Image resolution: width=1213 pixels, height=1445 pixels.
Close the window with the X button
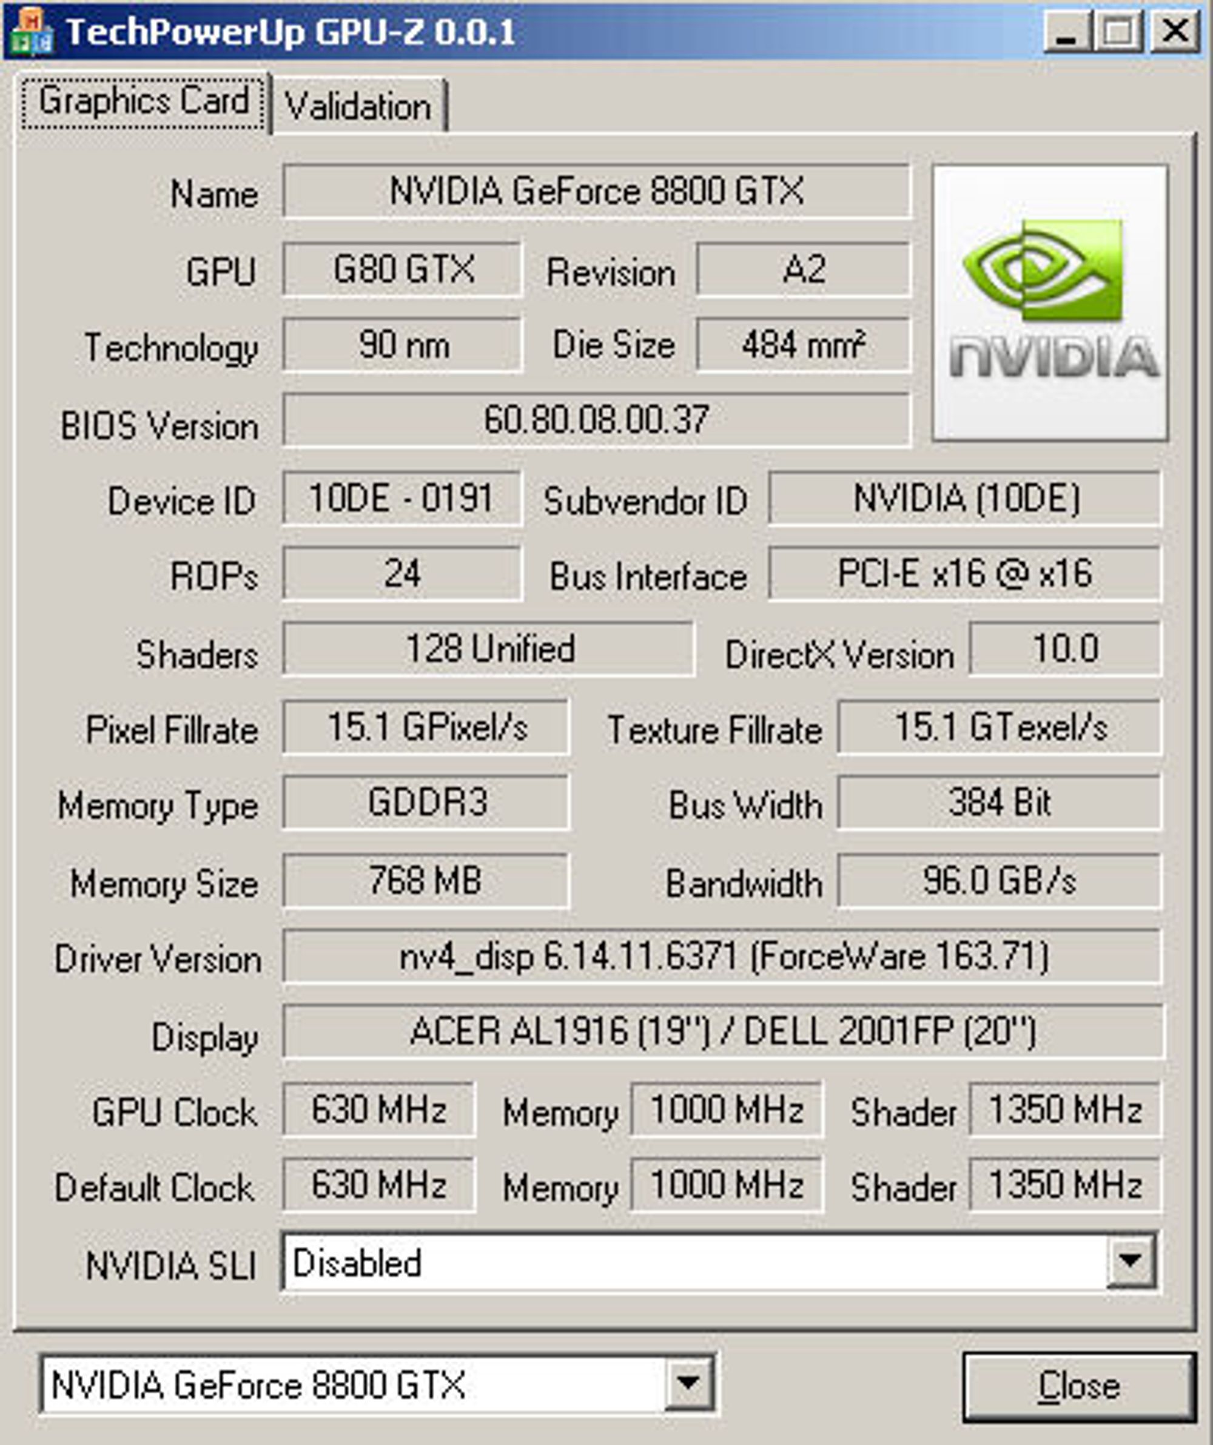[1175, 32]
